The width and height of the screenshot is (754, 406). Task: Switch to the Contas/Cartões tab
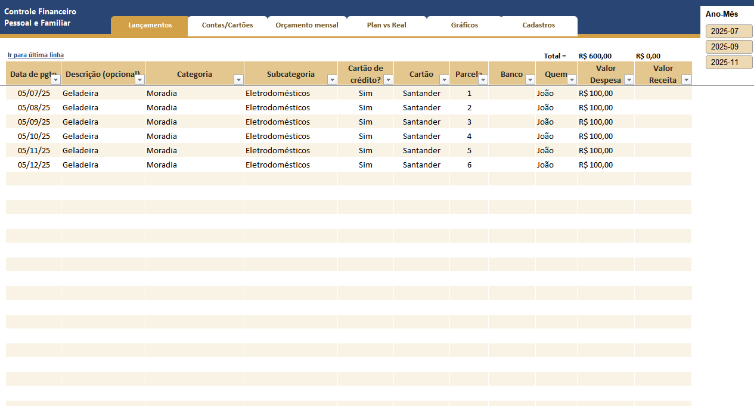point(227,26)
